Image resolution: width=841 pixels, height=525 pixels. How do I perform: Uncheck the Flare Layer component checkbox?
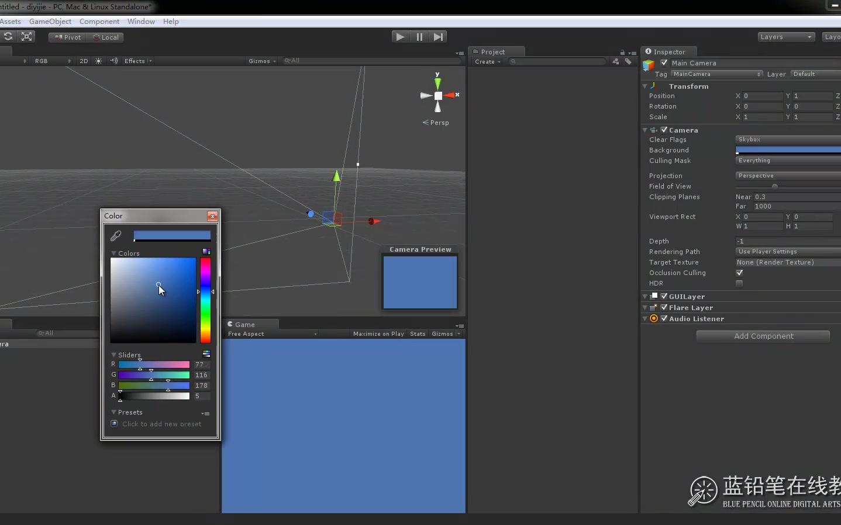click(x=665, y=308)
